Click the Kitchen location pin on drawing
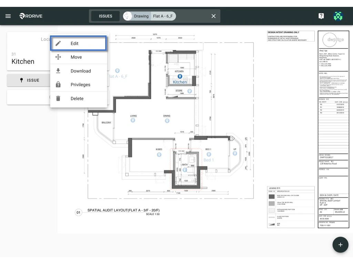The image size is (353, 264). [x=180, y=77]
